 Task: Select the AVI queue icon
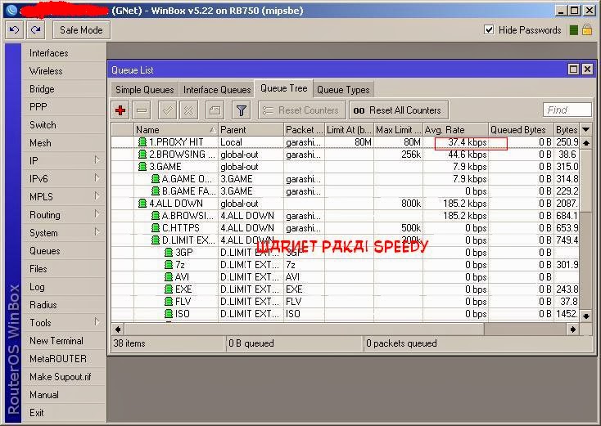pyautogui.click(x=169, y=276)
